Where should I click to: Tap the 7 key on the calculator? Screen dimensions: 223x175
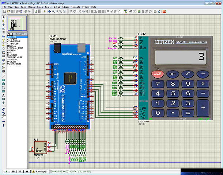click(x=158, y=84)
